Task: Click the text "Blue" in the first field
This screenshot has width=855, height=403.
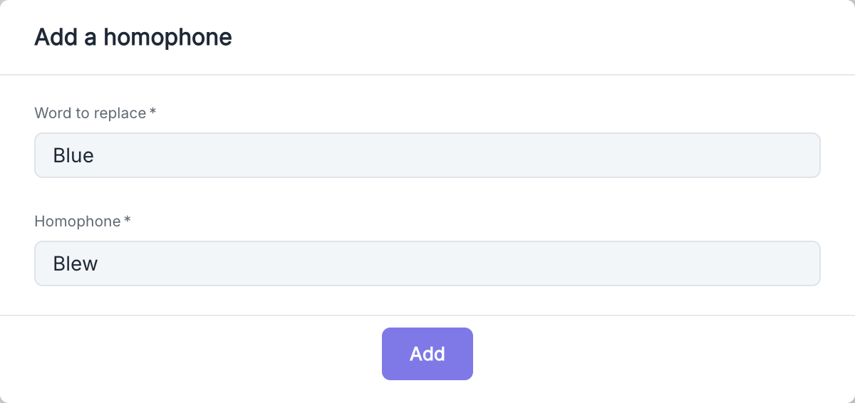Action: 73,155
